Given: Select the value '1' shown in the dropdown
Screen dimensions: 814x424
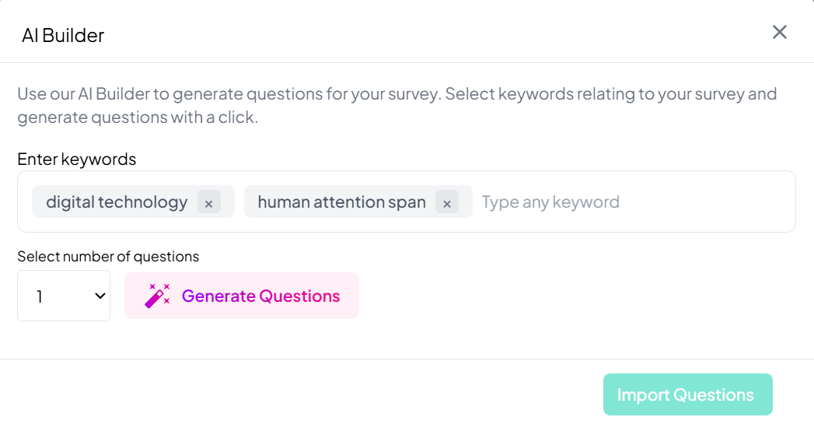Looking at the screenshot, I should [40, 296].
